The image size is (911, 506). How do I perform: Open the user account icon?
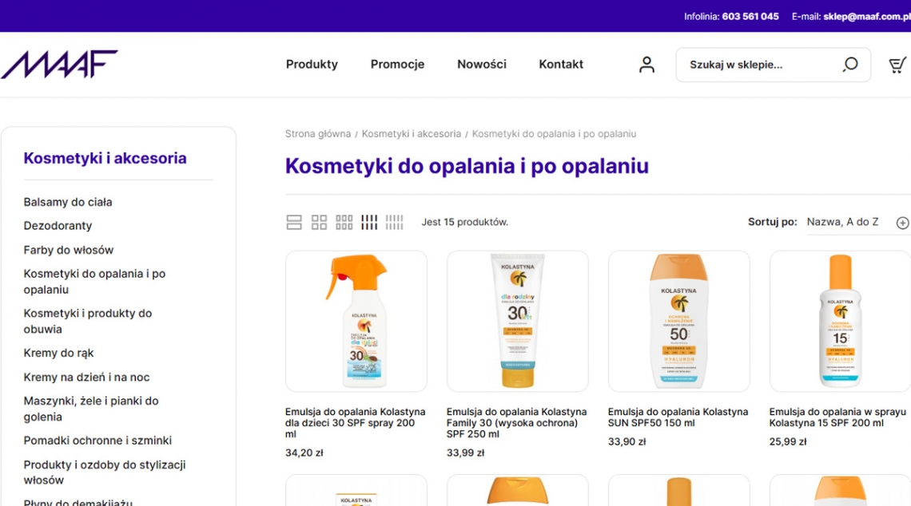click(x=646, y=65)
